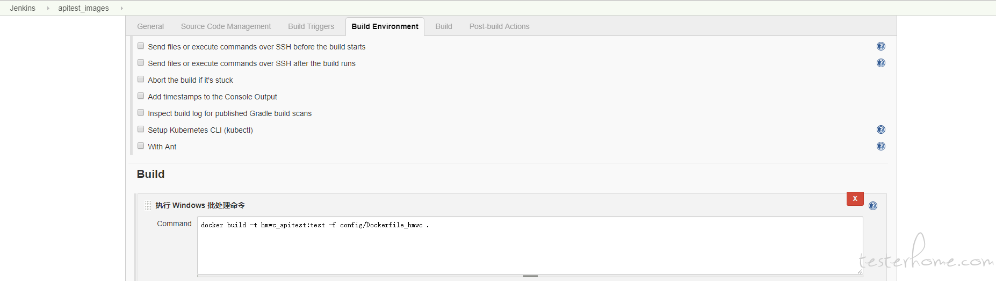Screen dimensions: 996x281
Task: Tick the With Ant checkbox
Action: (x=141, y=146)
